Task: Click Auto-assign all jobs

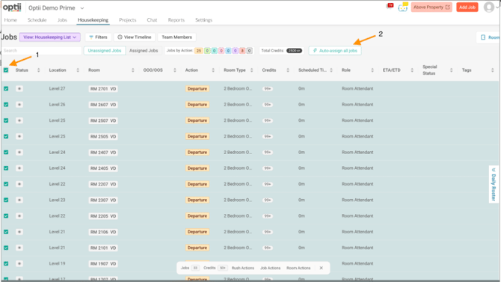Action: (335, 51)
